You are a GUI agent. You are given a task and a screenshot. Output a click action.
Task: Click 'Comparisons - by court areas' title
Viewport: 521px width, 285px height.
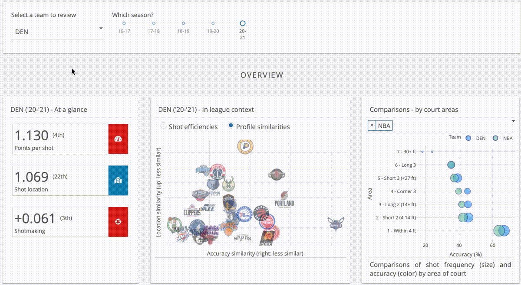click(x=414, y=110)
